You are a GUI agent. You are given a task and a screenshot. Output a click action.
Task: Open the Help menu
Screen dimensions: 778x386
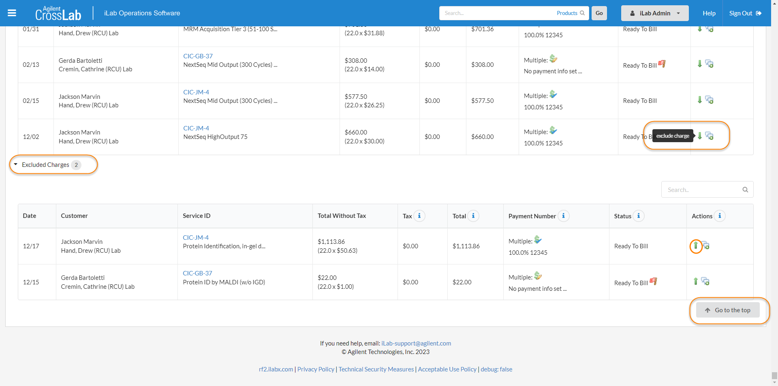(x=709, y=13)
